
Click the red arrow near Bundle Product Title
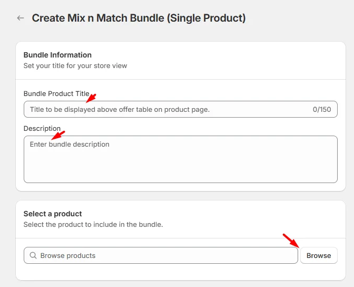(x=91, y=98)
